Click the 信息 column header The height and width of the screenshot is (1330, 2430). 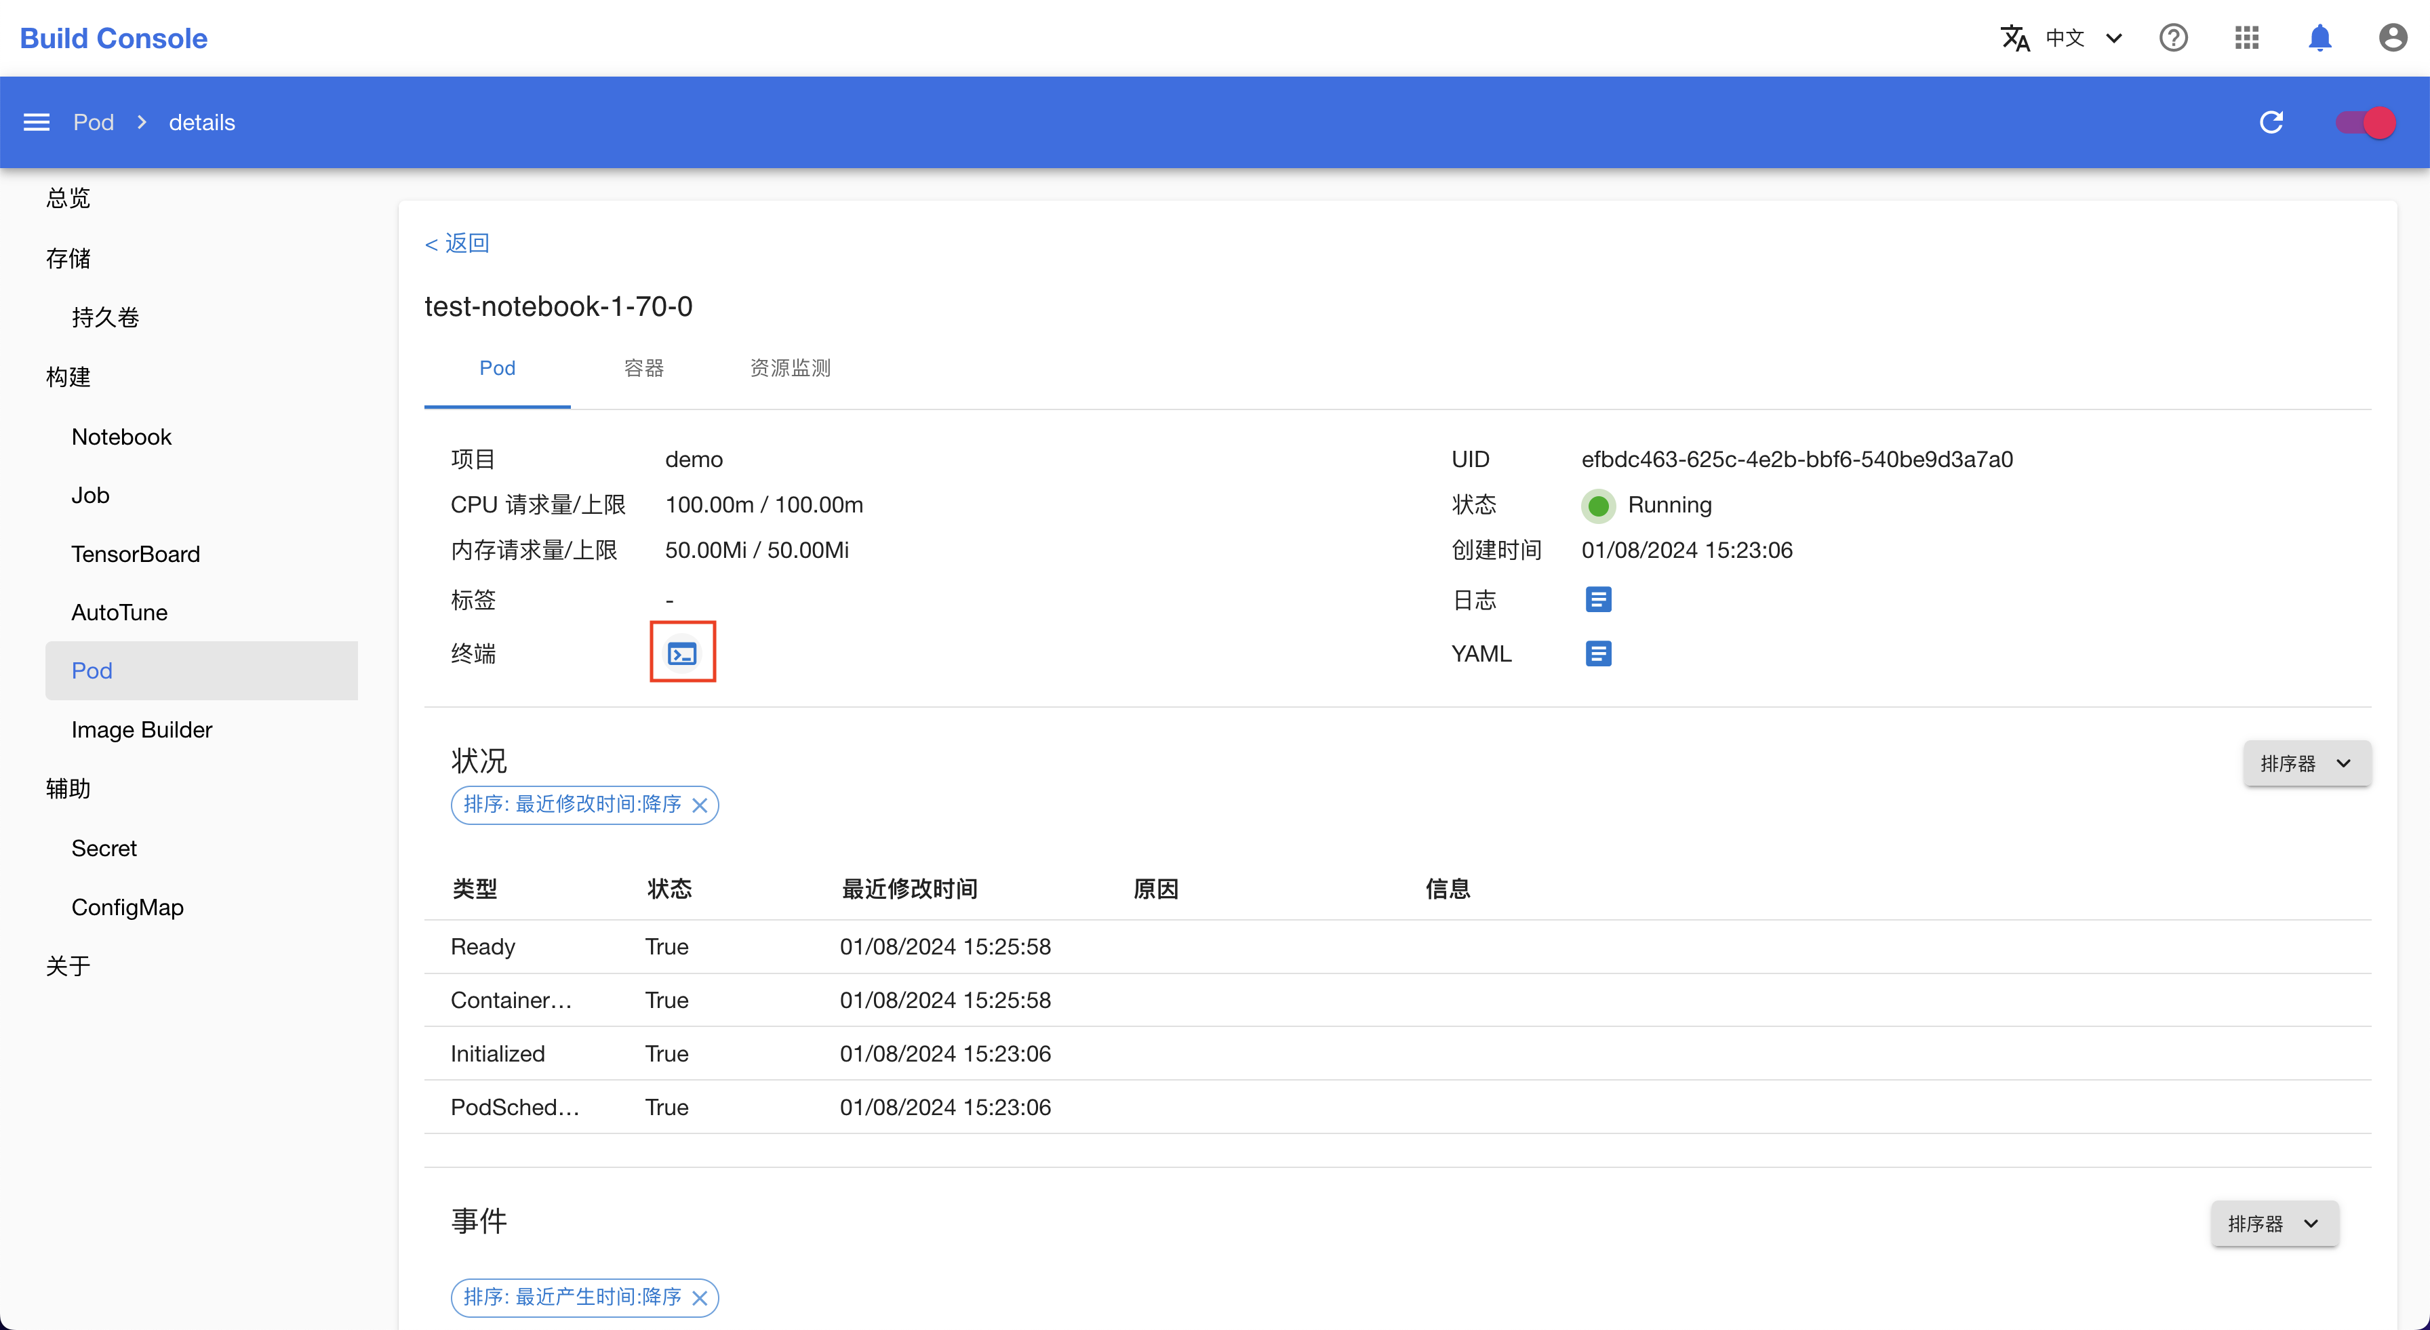click(x=1447, y=889)
